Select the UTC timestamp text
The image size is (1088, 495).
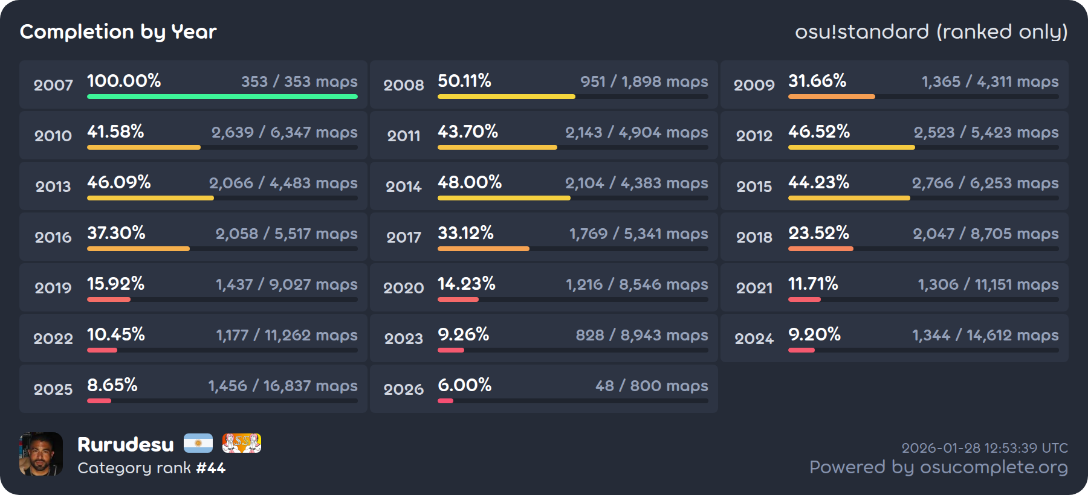point(984,448)
